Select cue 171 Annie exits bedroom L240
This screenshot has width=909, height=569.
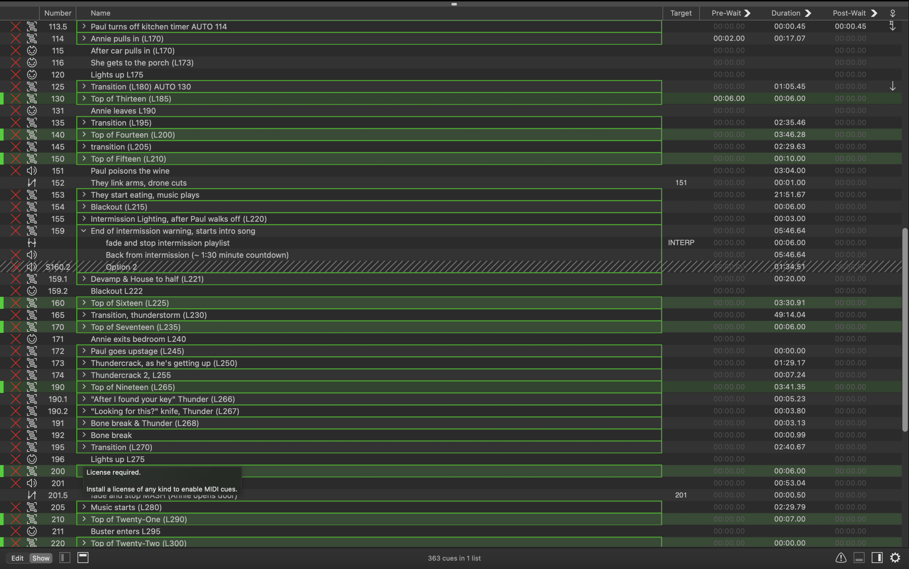point(138,339)
